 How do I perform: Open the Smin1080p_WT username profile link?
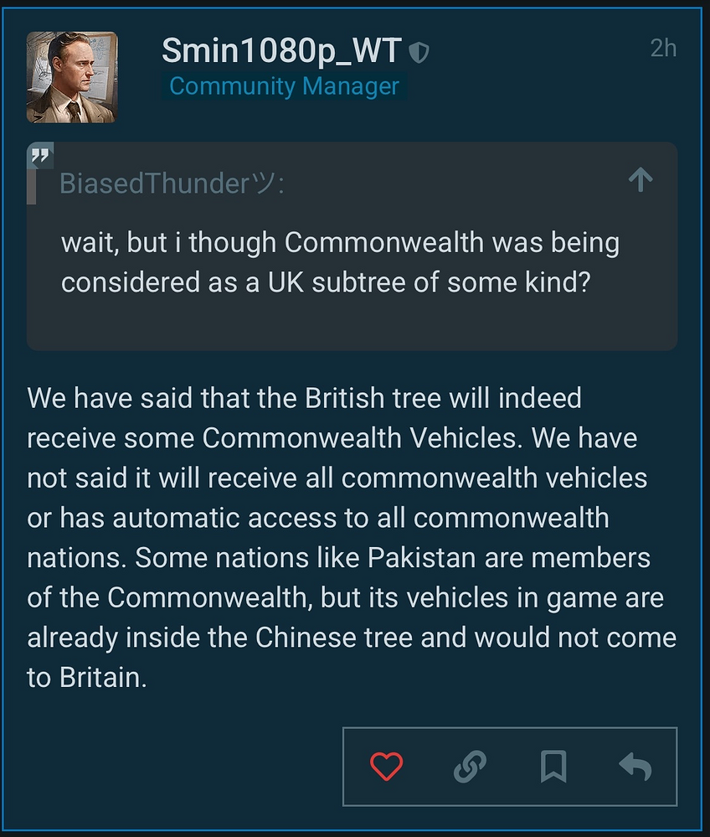(x=282, y=52)
